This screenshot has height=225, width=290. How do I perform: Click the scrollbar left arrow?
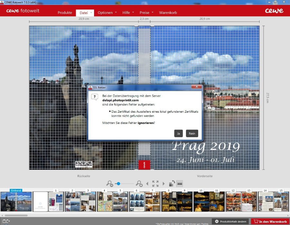coord(2,215)
